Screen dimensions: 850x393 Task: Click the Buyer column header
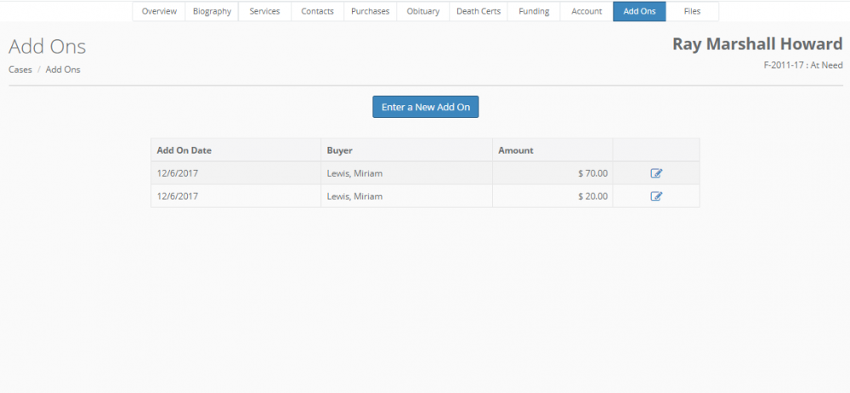pyautogui.click(x=340, y=150)
